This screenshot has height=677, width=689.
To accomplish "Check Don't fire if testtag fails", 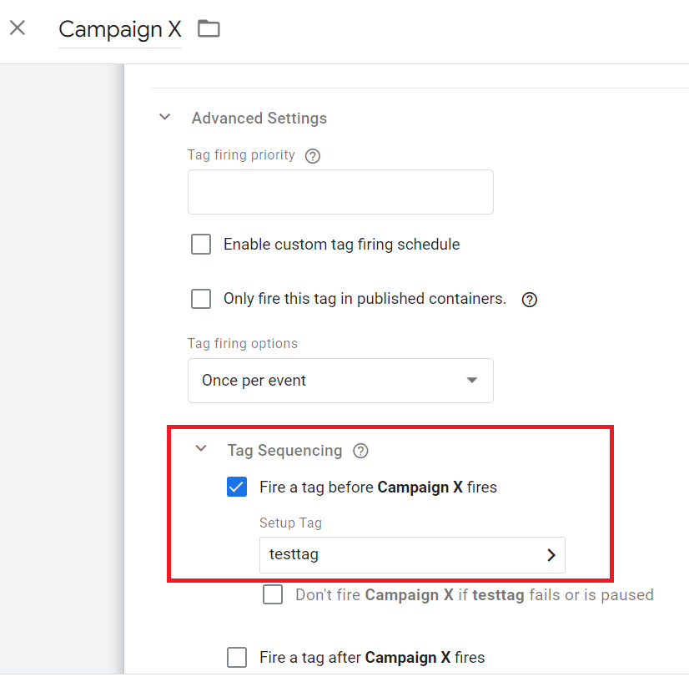I will click(x=273, y=594).
